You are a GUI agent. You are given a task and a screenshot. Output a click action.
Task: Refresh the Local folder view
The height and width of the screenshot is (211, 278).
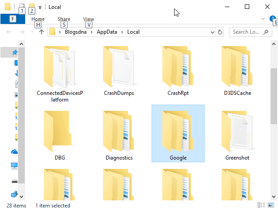point(220,32)
